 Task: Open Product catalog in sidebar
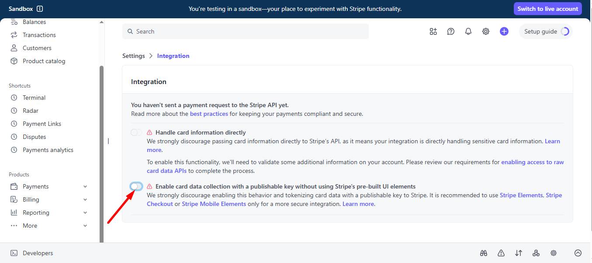click(44, 61)
